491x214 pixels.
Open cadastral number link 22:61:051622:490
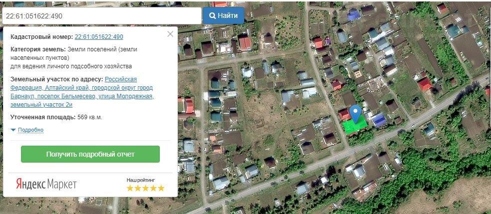pos(98,37)
